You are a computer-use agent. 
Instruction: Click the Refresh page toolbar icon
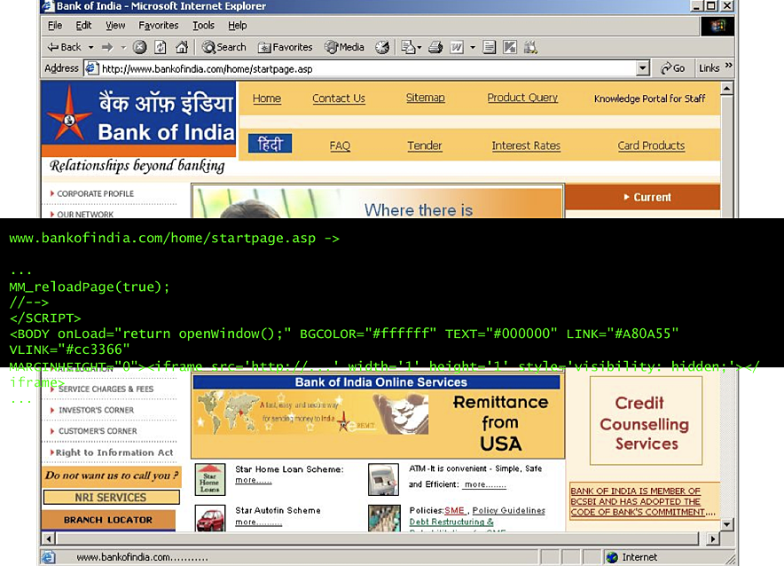coord(161,47)
